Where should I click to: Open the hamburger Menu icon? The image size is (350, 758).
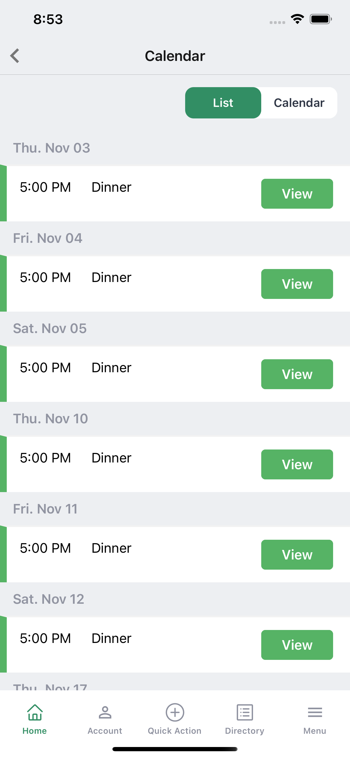(315, 712)
